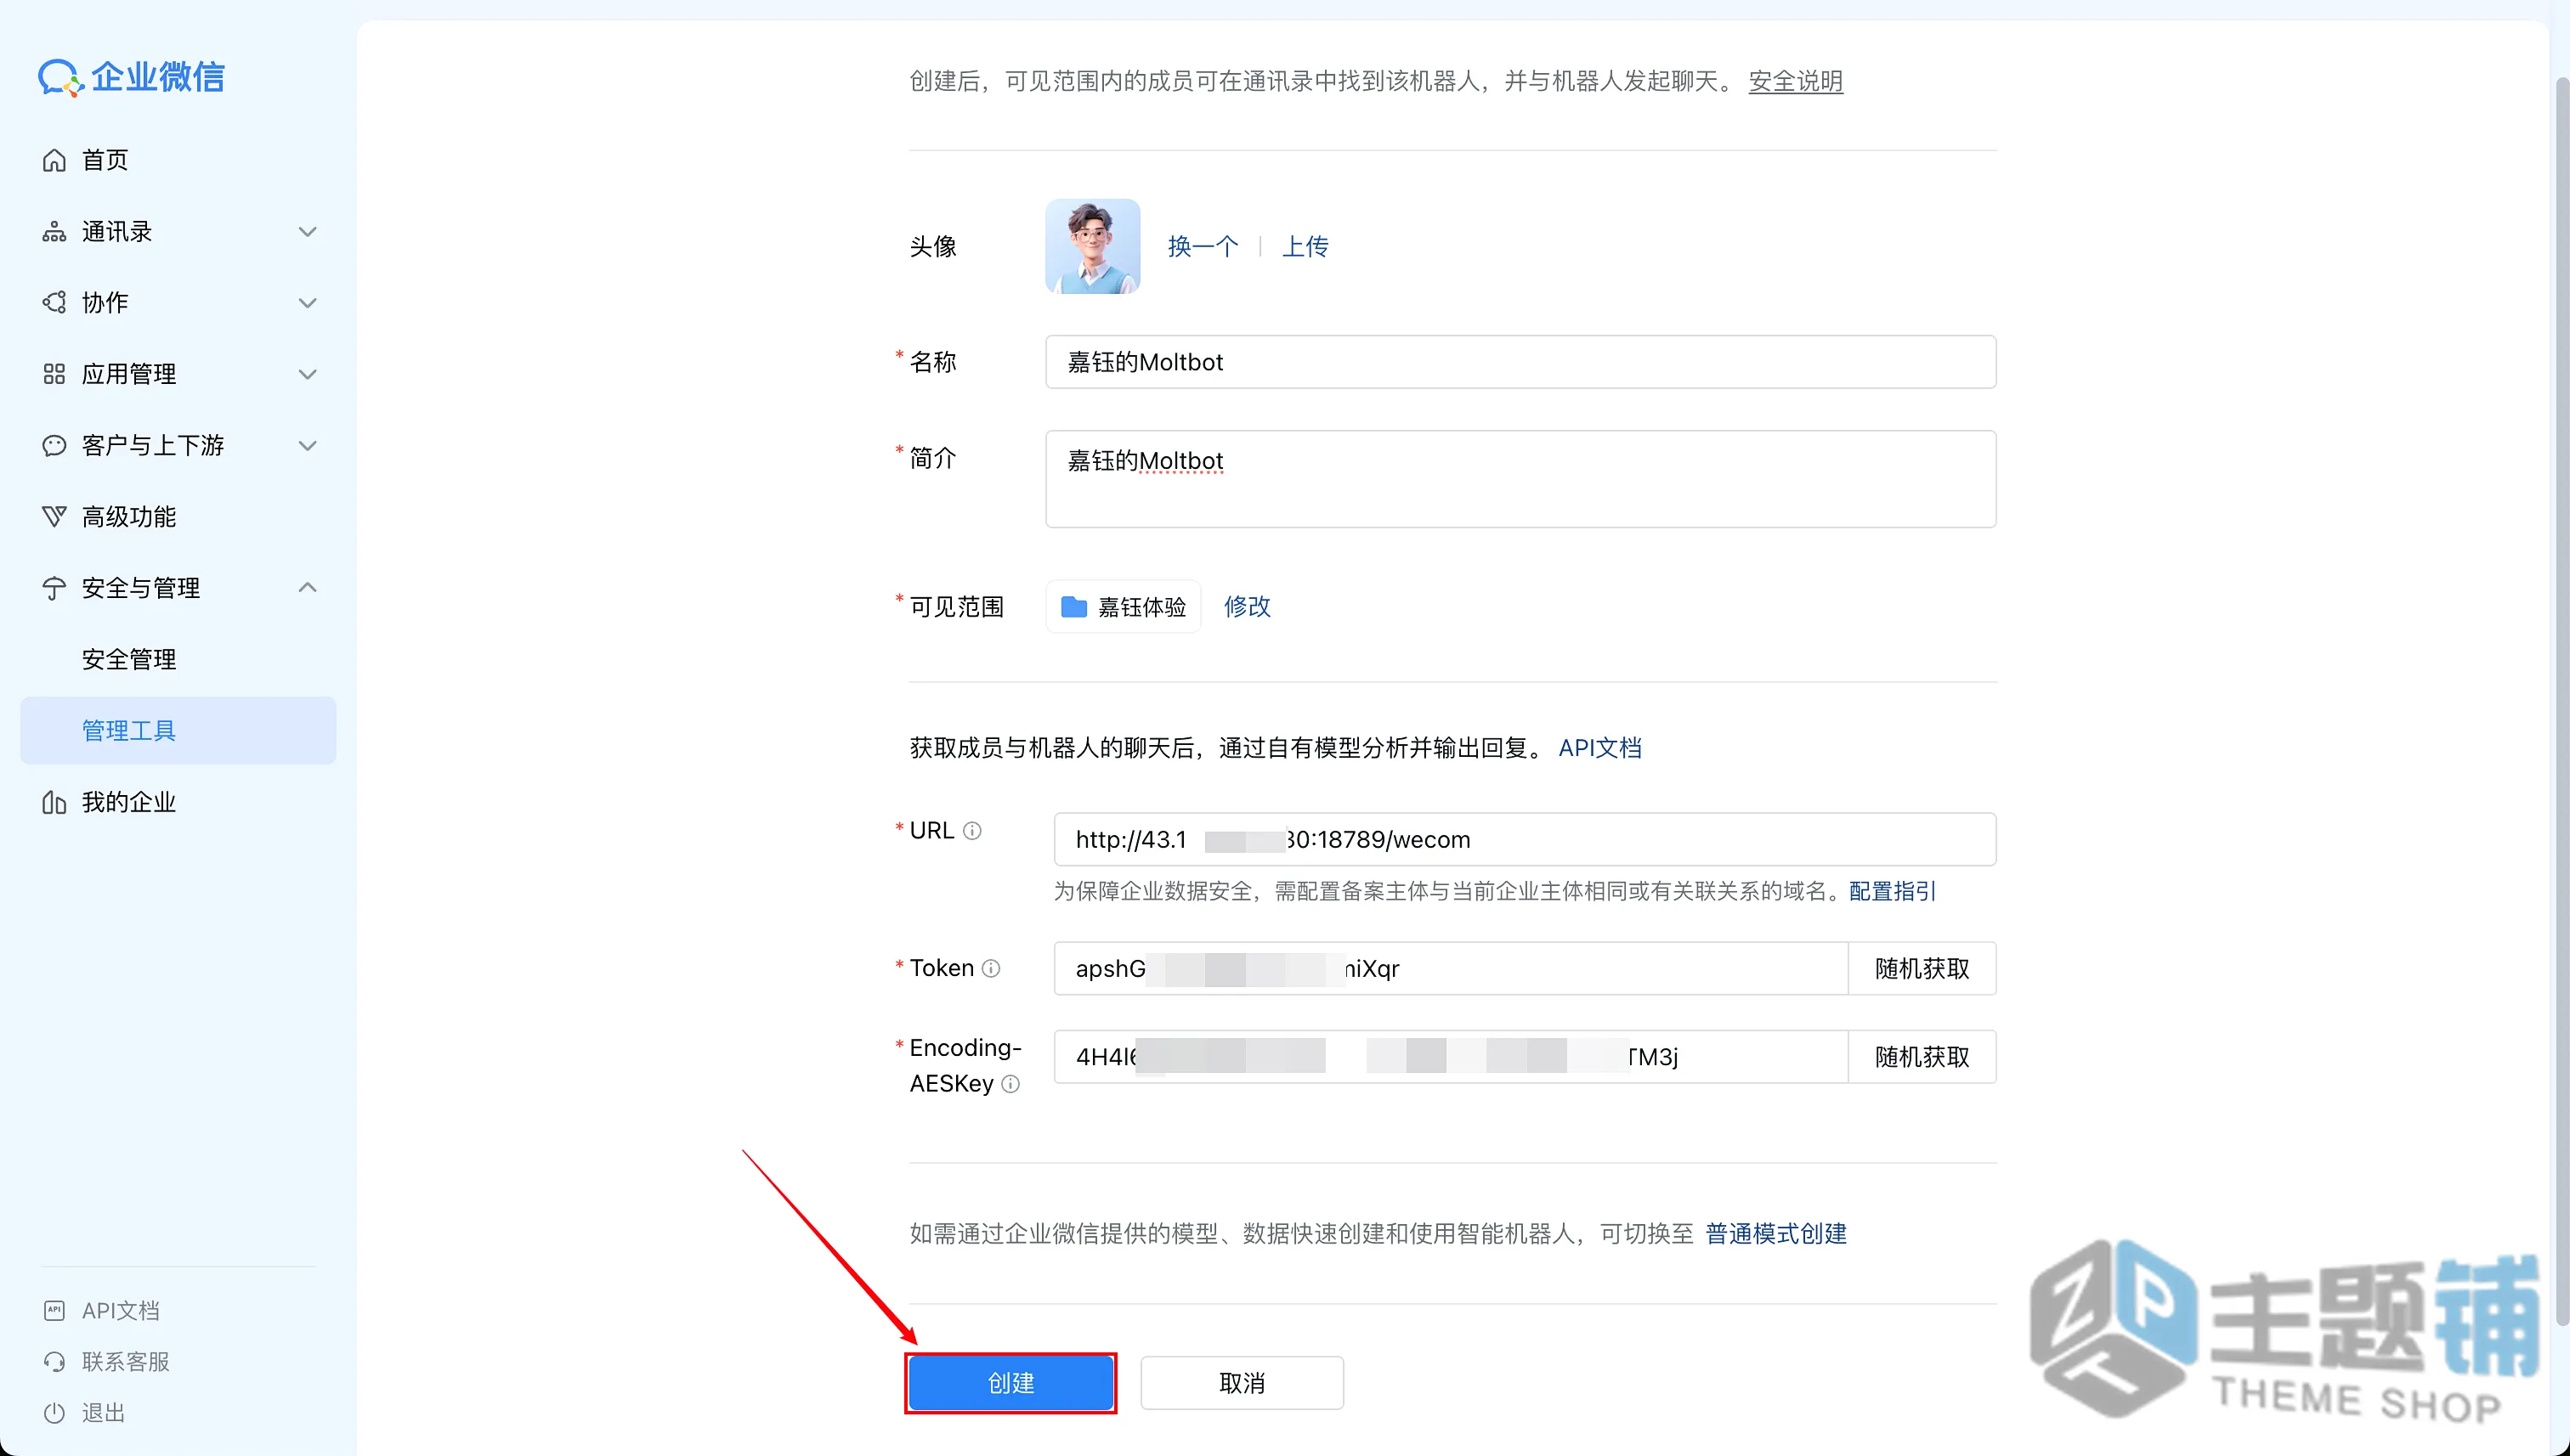Viewport: 2570px width, 1456px height.
Task: Click 随机获取 for Token
Action: coord(1922,968)
